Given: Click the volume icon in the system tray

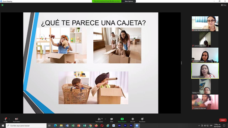Looking at the screenshot, I should pyautogui.click(x=205, y=126).
